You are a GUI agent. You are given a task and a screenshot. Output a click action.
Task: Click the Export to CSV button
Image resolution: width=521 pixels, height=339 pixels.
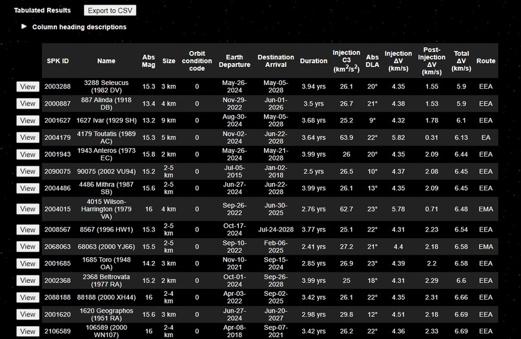pos(110,10)
